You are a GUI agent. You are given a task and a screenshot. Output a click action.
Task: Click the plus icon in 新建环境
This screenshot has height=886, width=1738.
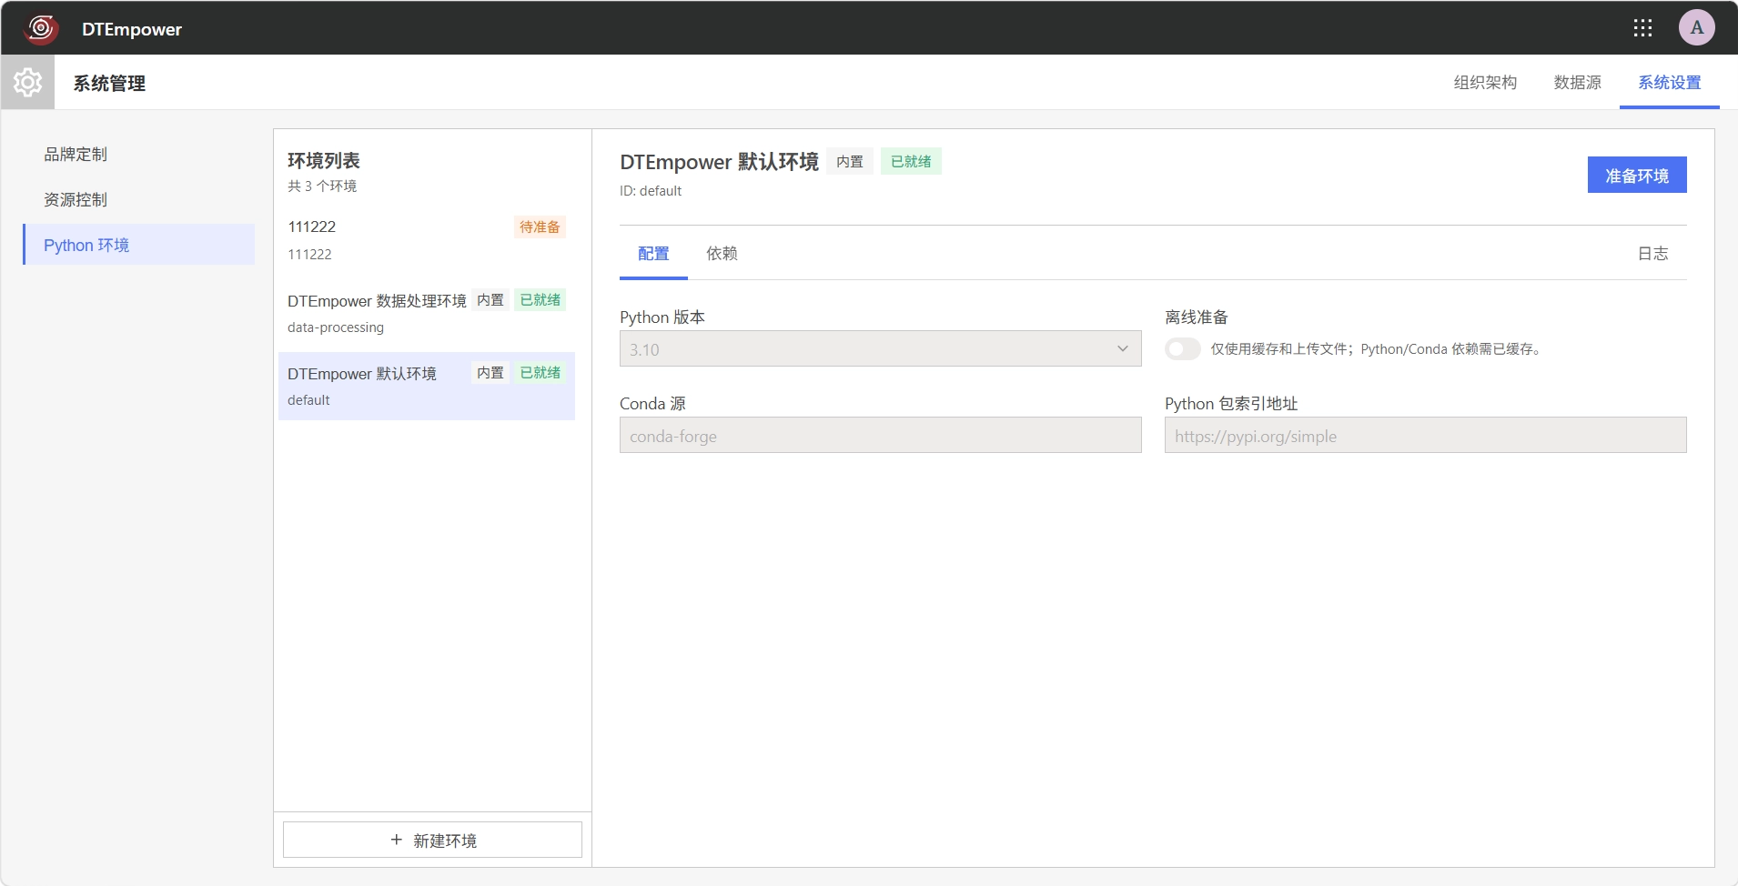coord(396,840)
